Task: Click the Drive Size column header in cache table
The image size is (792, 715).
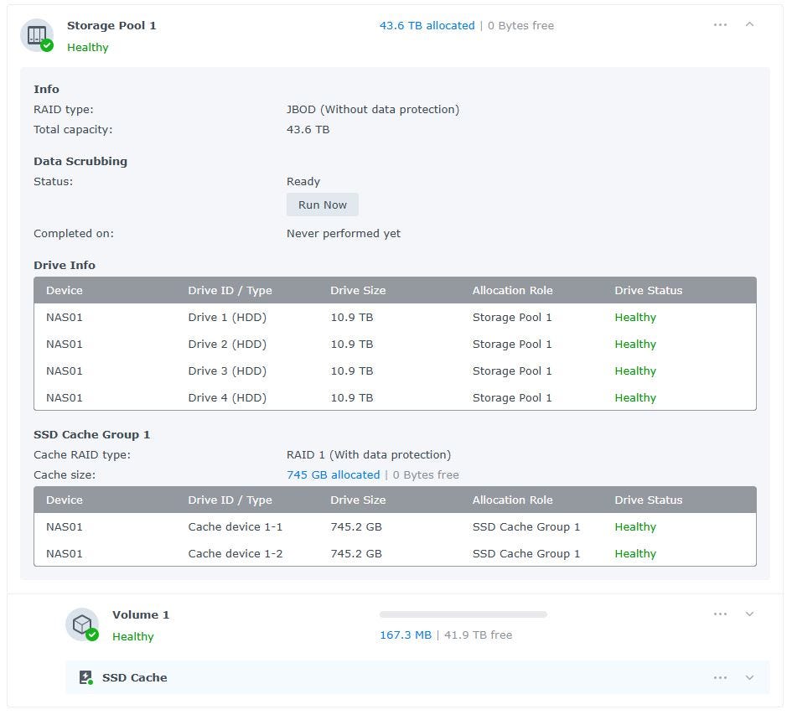Action: [x=358, y=500]
